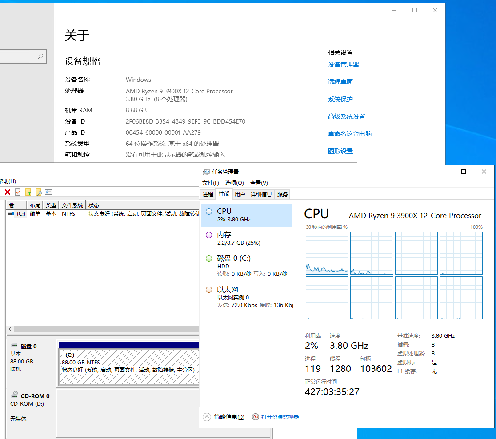Click the folder with magnifier icon in toolbar
496x439 pixels.
[x=38, y=192]
